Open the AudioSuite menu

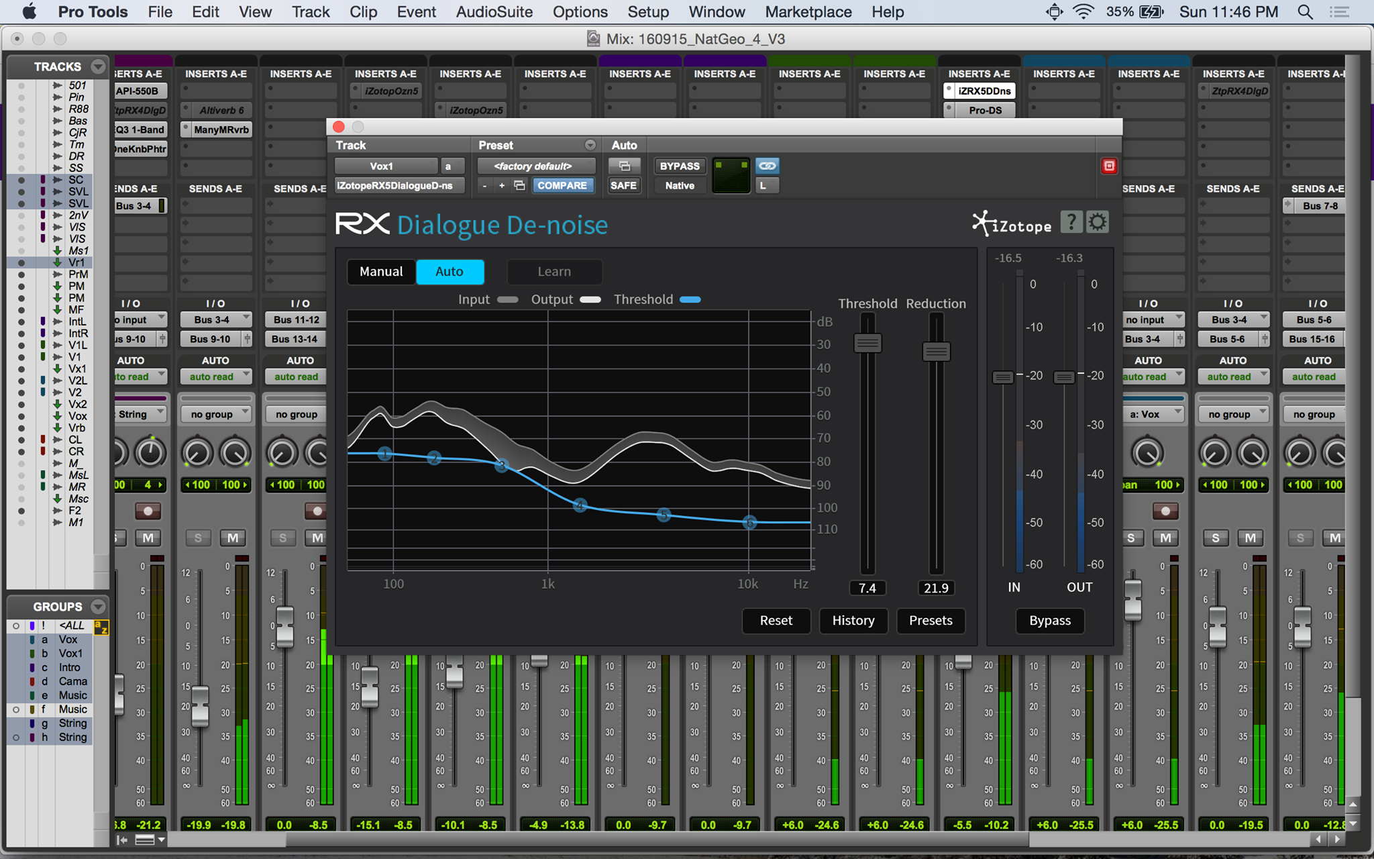(494, 11)
